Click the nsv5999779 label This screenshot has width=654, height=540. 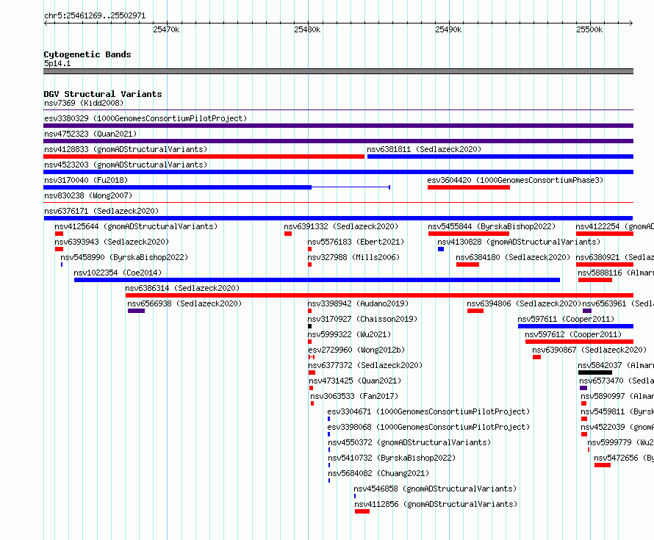pyautogui.click(x=621, y=442)
